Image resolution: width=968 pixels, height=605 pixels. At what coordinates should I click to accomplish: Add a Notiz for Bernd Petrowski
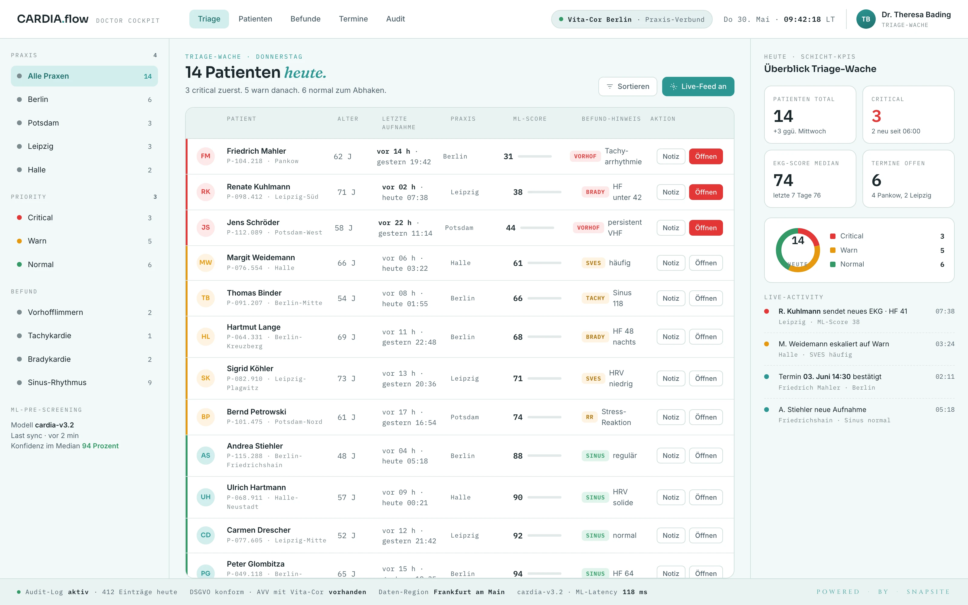pos(671,417)
